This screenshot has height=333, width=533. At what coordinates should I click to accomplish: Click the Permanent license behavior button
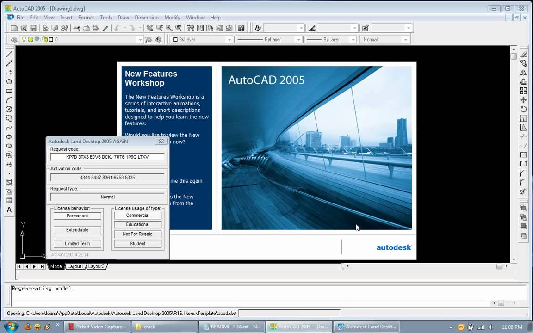pyautogui.click(x=77, y=216)
